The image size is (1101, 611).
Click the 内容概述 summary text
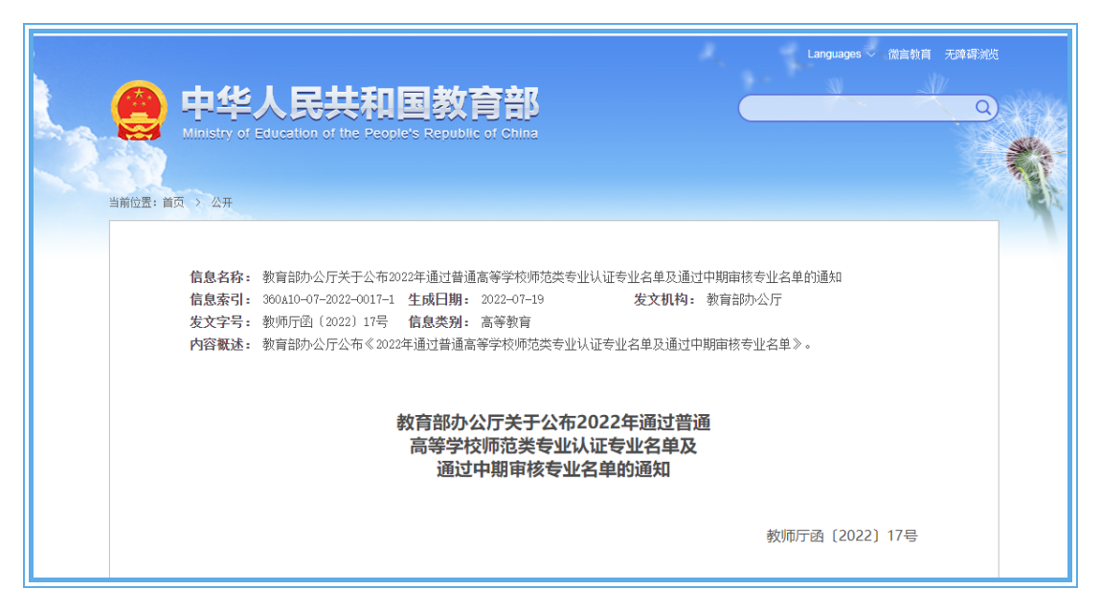pyautogui.click(x=536, y=344)
